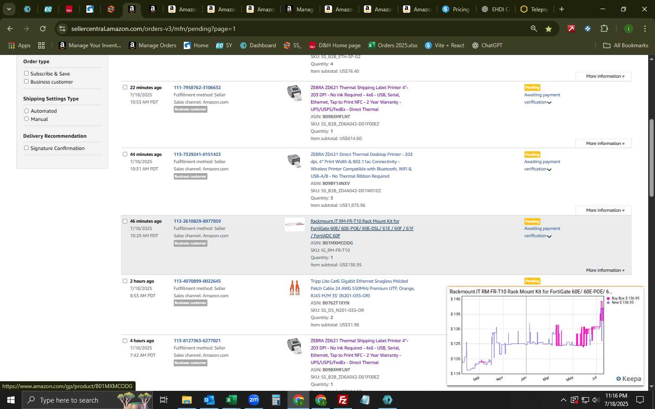Viewport: 655px width, 409px height.
Task: Switch to the Manag browser tab
Action: coord(300,9)
